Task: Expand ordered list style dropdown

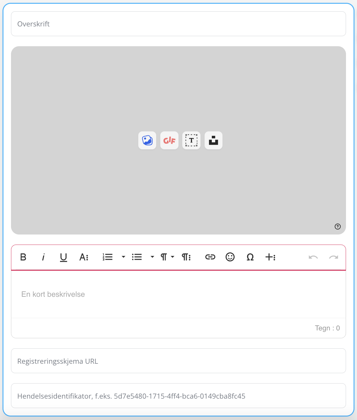Action: pos(124,257)
